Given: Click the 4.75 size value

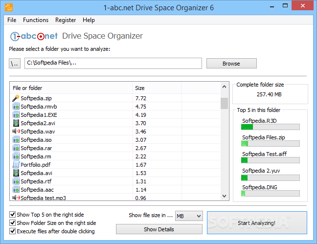Looking at the screenshot, I should pyautogui.click(x=141, y=107).
